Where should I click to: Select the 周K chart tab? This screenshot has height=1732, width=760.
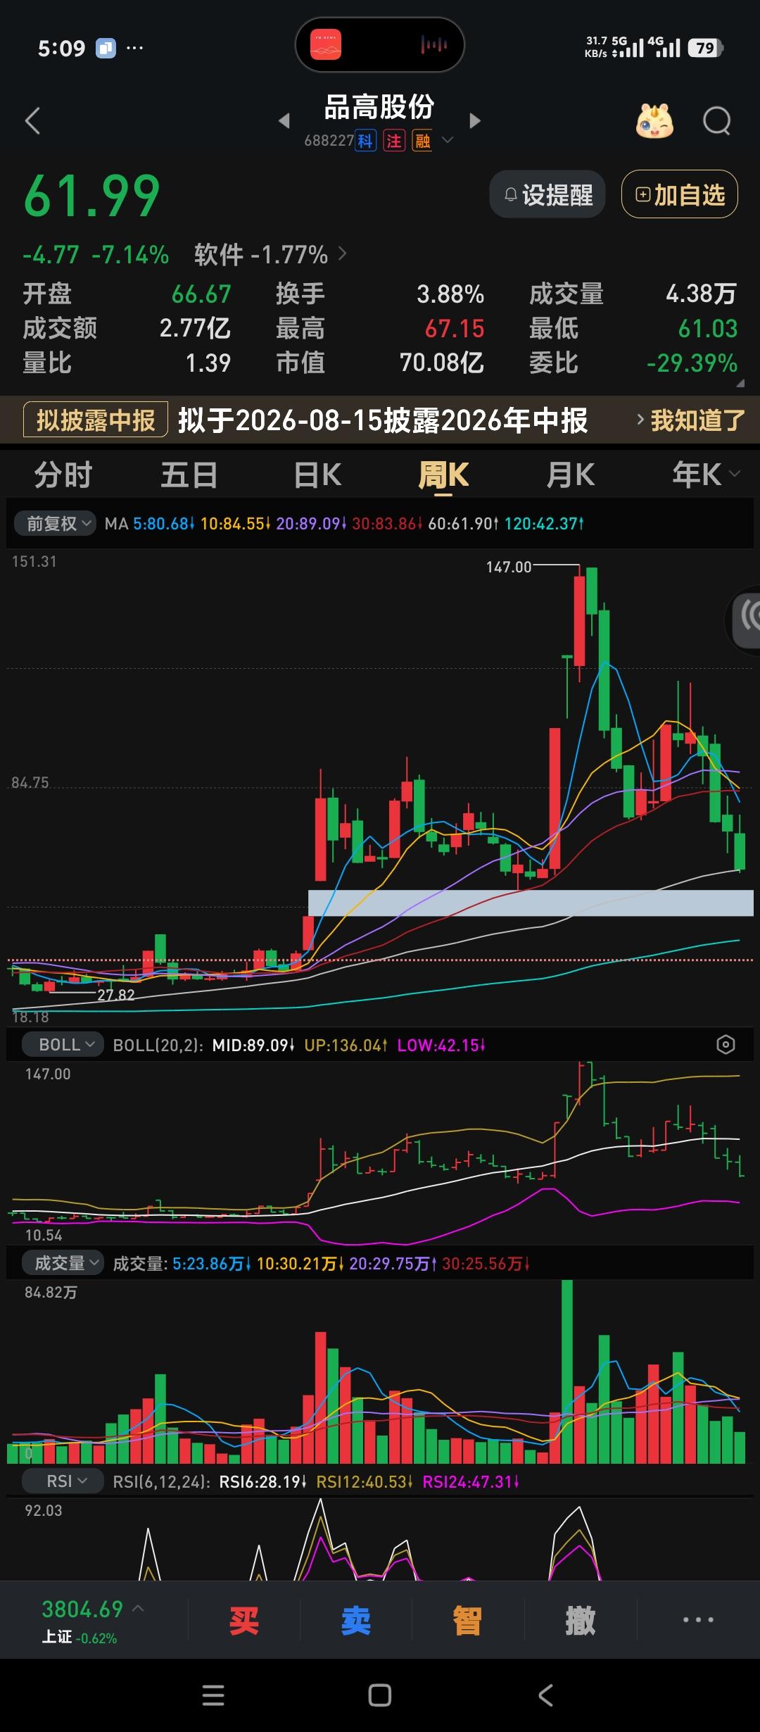(443, 475)
